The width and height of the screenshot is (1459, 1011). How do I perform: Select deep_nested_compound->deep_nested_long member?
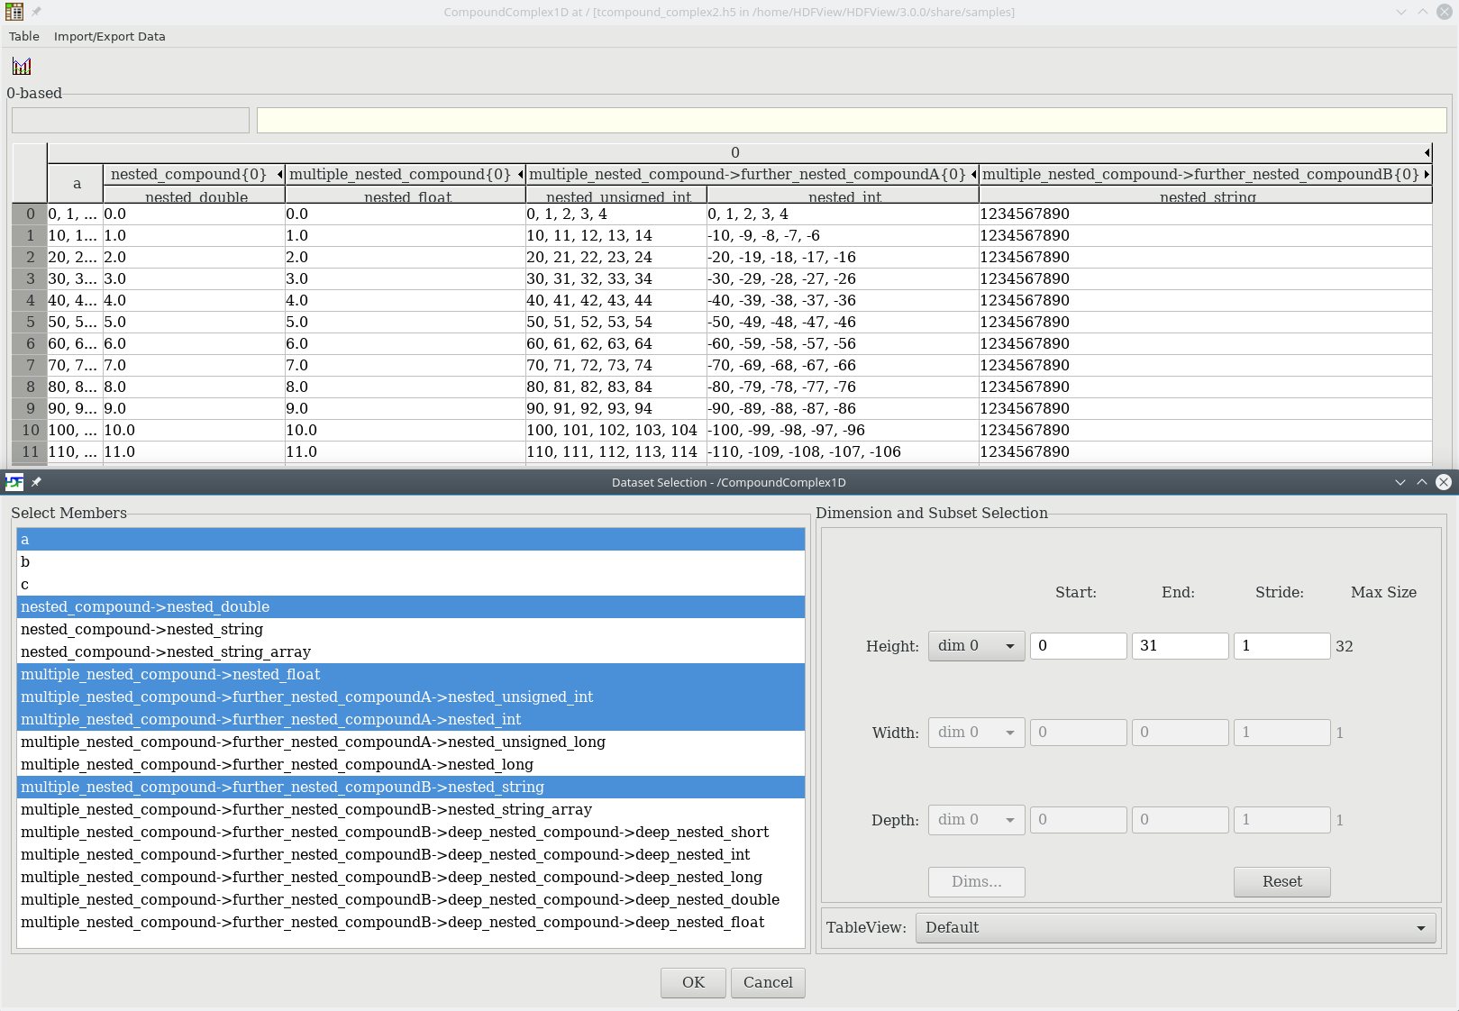(411, 878)
